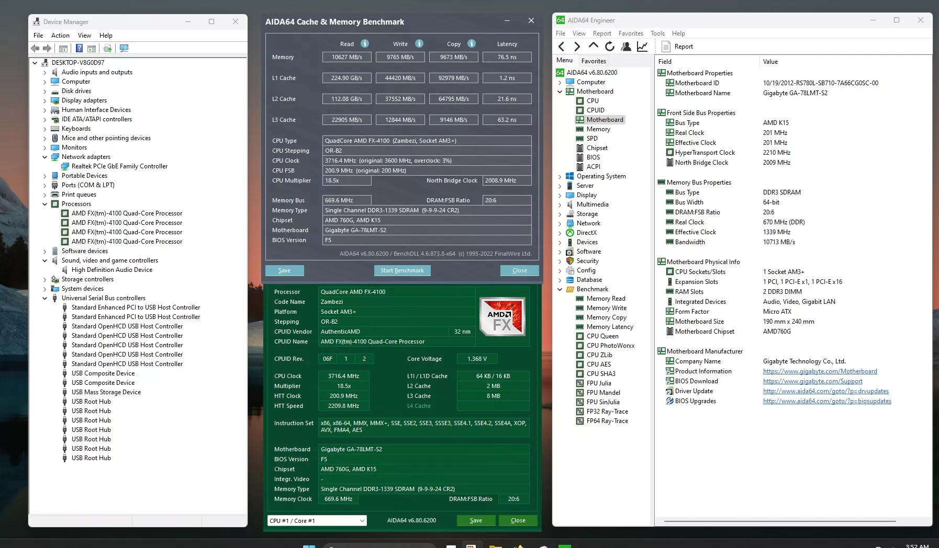Click AIDA64 user manage toolbar icon
Screen dimensions: 939x548
(x=626, y=47)
